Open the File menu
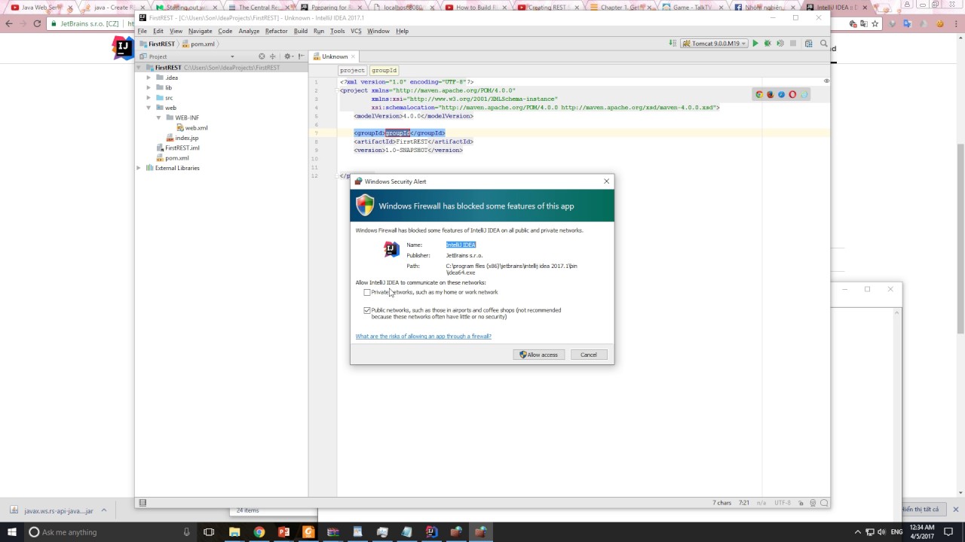This screenshot has width=965, height=542. pos(142,31)
